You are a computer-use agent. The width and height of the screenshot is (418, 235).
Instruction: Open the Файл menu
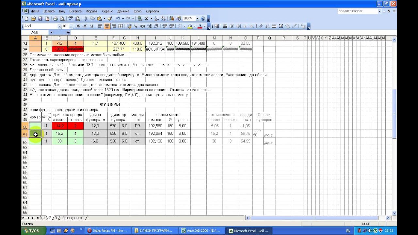pos(35,11)
